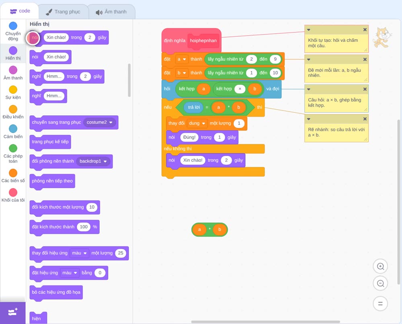The image size is (402, 324).
Task: Click the zoom in magnifier icon
Action: 380,267
